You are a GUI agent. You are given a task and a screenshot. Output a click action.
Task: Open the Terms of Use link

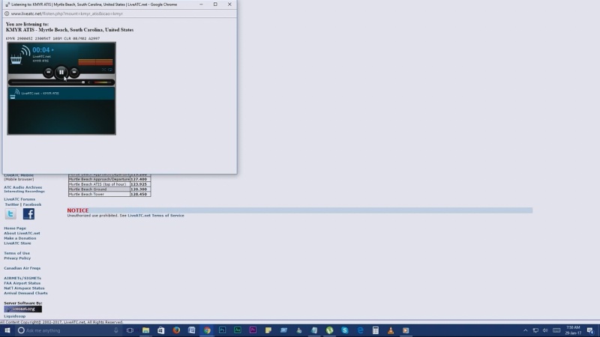(x=16, y=253)
